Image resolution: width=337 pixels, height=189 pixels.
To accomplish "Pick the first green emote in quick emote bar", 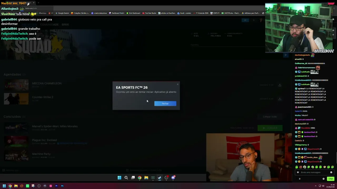I will 297,167.
